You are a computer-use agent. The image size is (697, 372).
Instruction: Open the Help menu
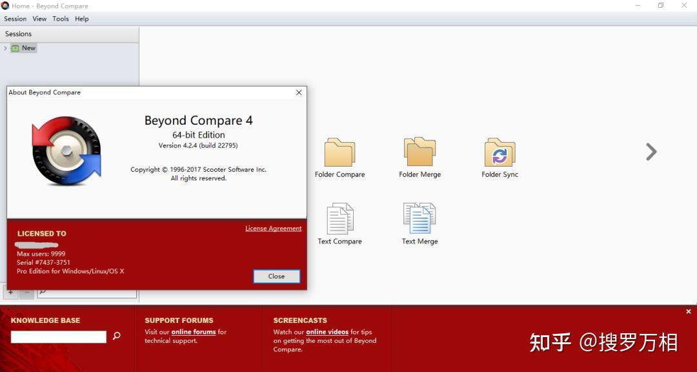[81, 19]
